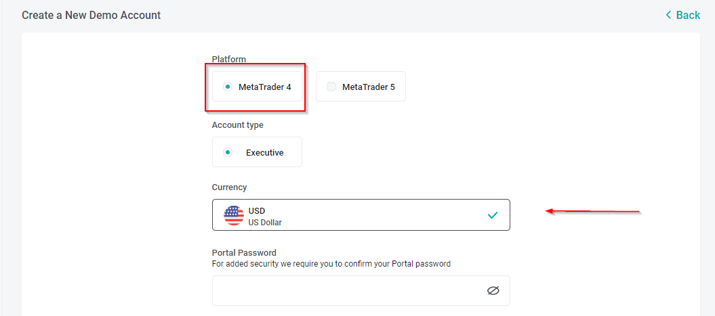
Task: Click the green checkmark in Currency box
Action: click(x=493, y=215)
